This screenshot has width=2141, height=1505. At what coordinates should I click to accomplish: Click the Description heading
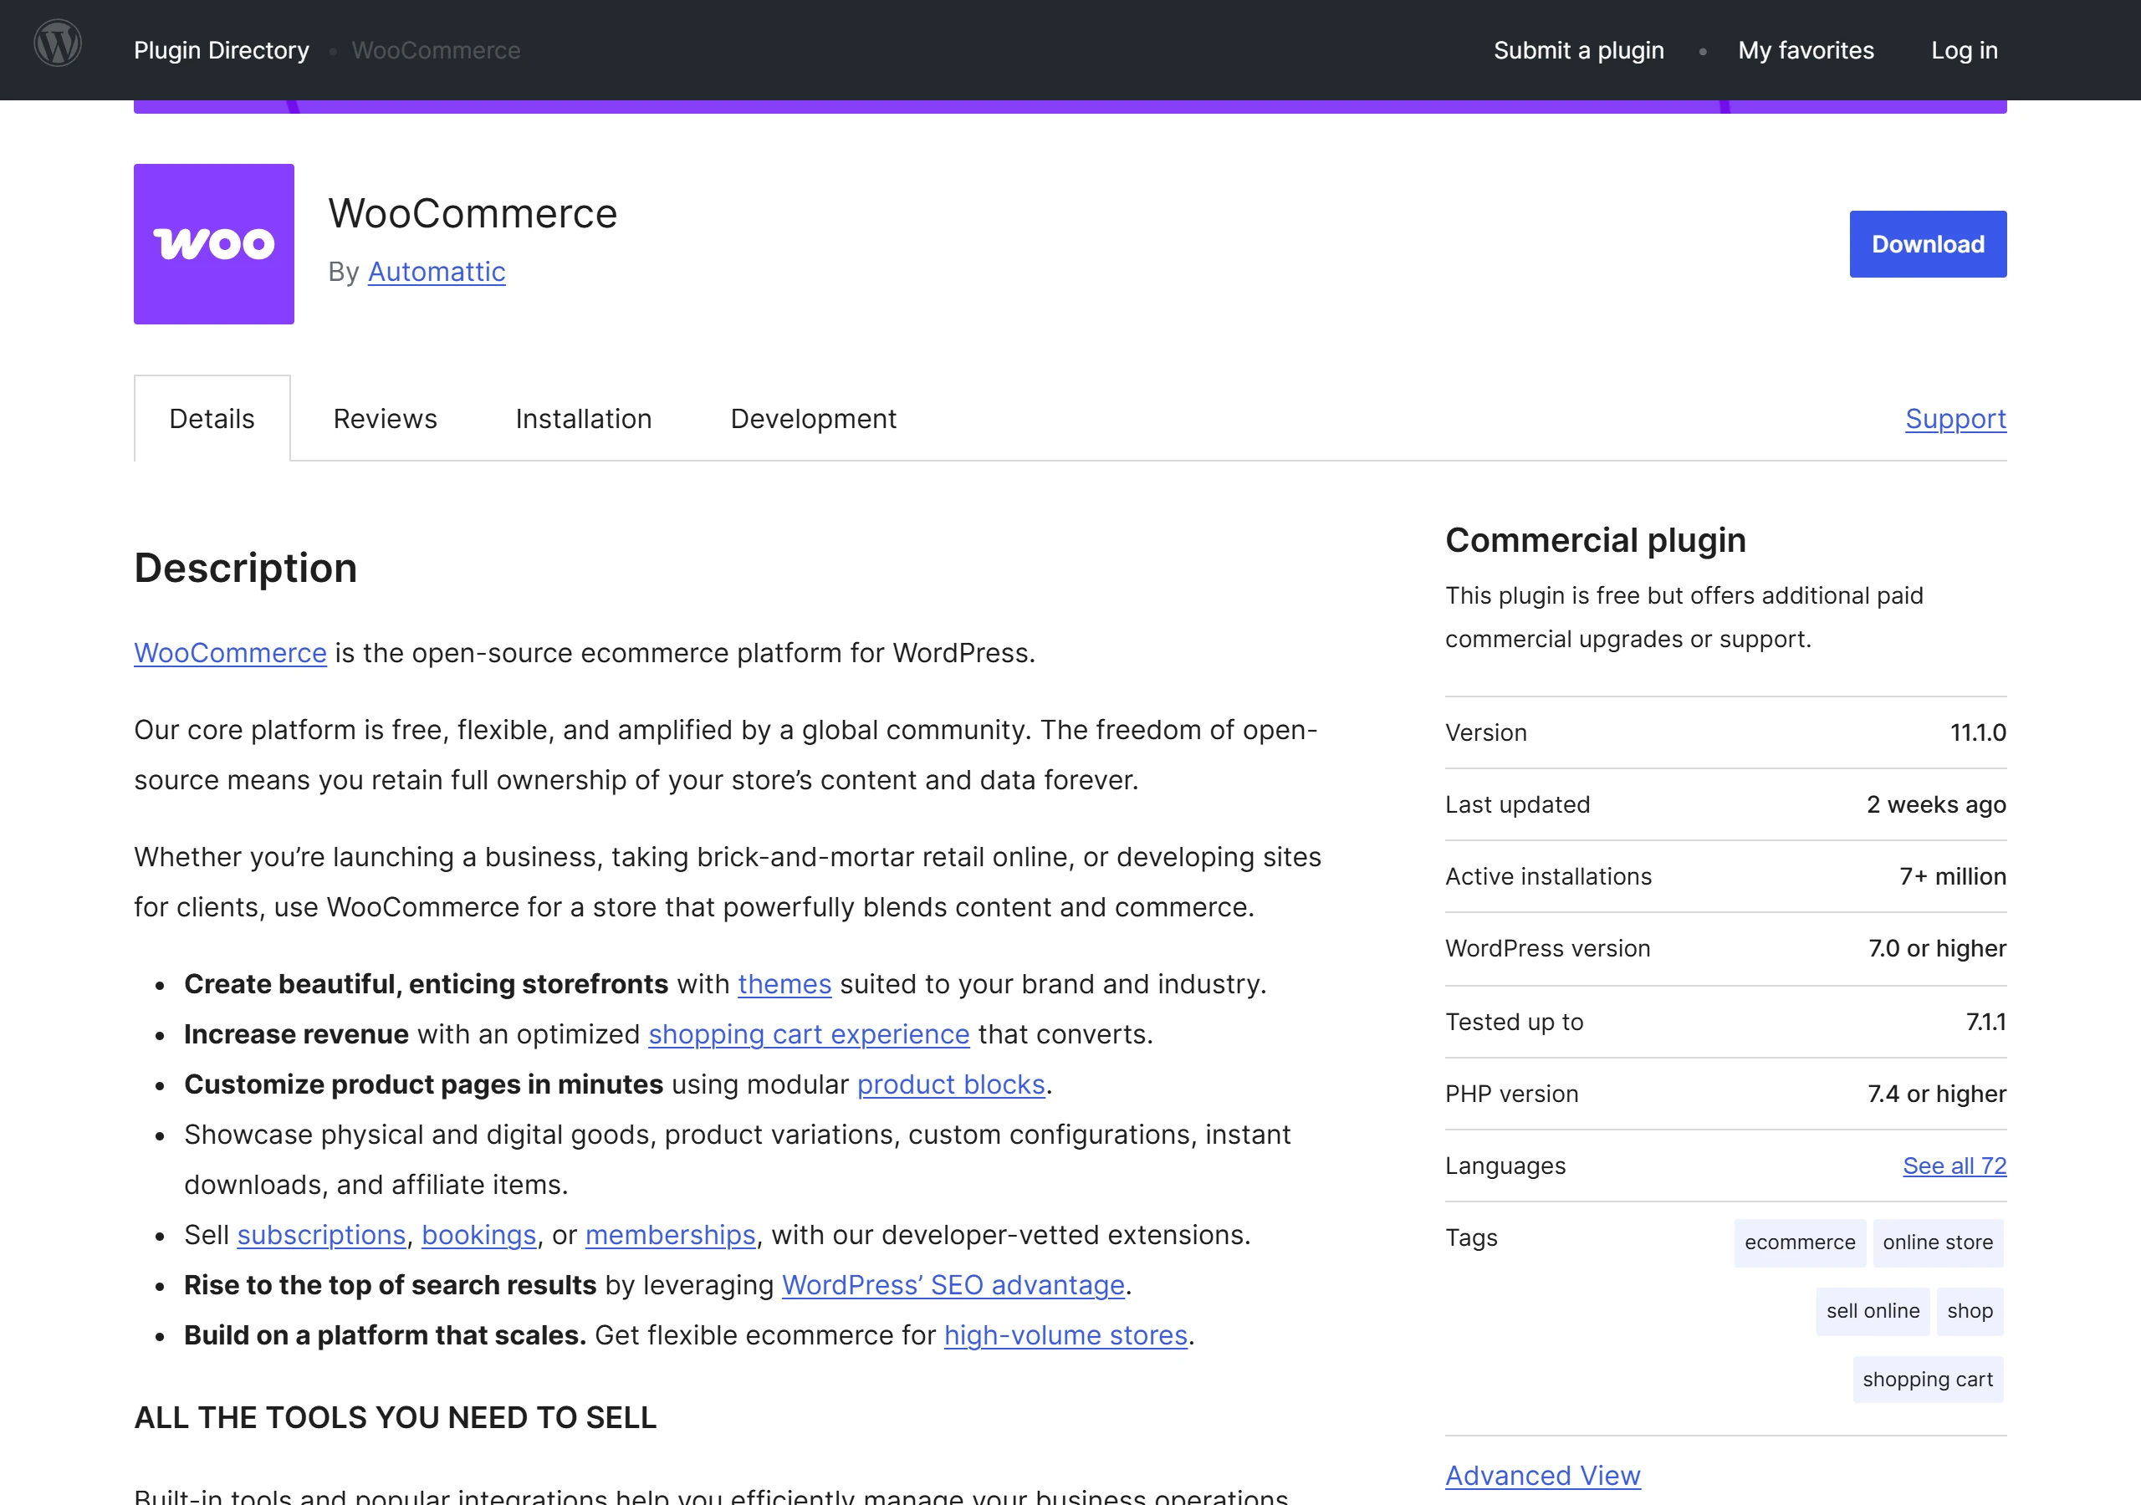[245, 568]
